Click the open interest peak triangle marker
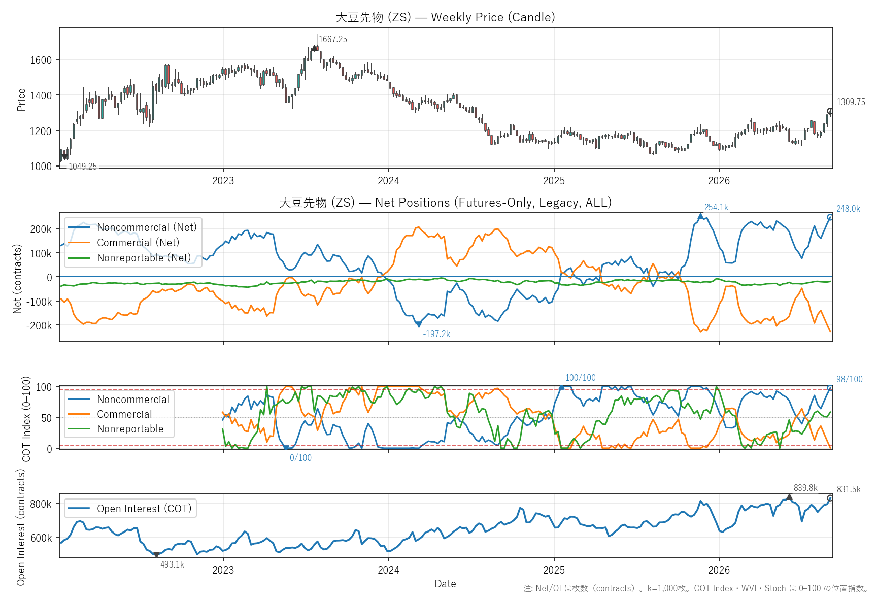This screenshot has width=877, height=599. (789, 497)
